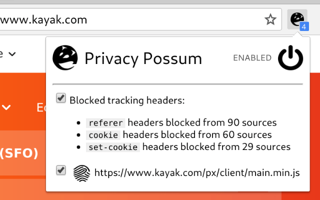Uncheck the Blocked tracking headers checkbox
320x200 pixels.
[x=61, y=98]
